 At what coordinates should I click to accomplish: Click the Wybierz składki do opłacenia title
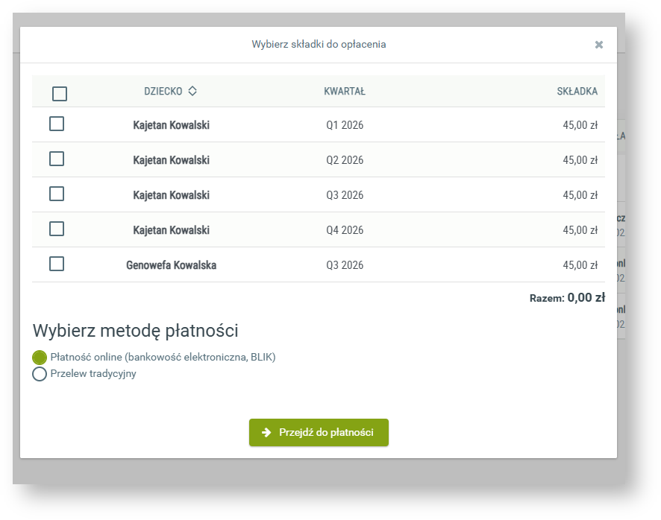pyautogui.click(x=319, y=45)
